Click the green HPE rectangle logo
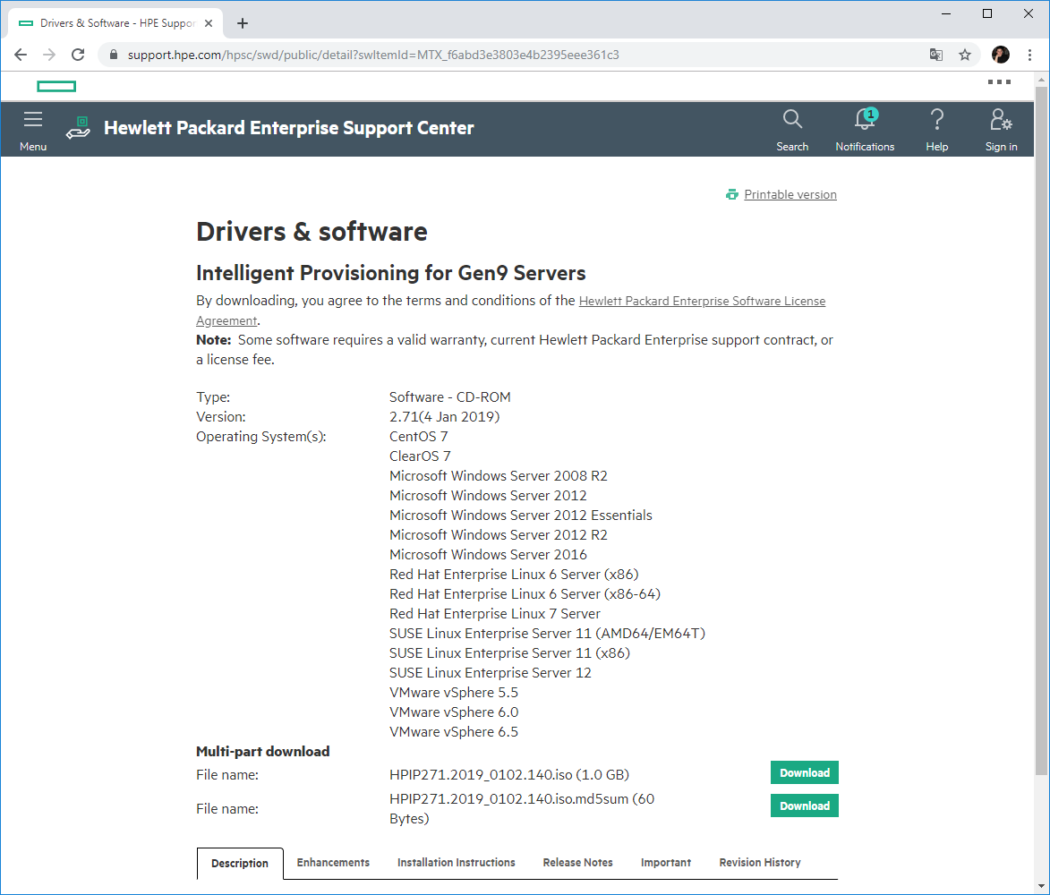 click(56, 86)
